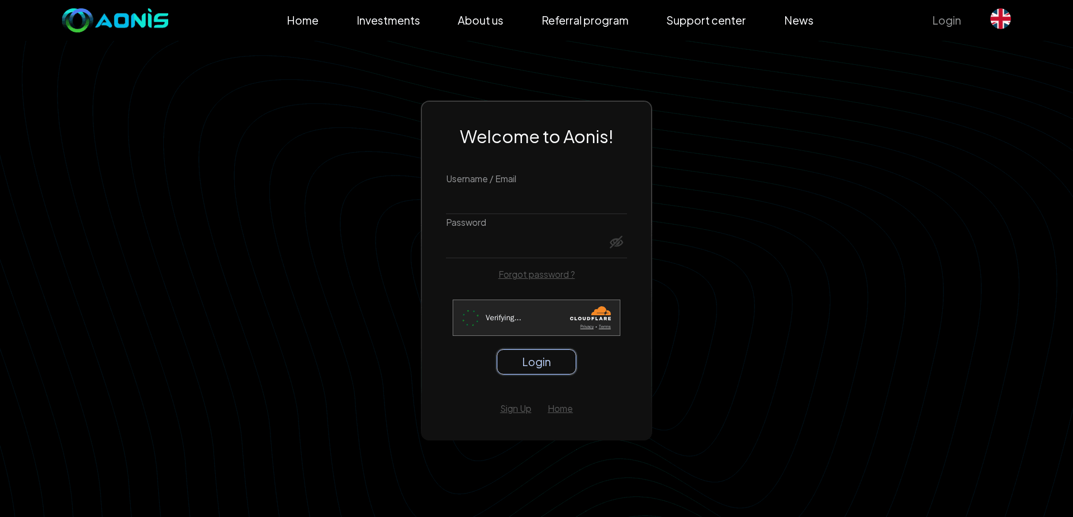Click the Forgot password link

(x=536, y=274)
